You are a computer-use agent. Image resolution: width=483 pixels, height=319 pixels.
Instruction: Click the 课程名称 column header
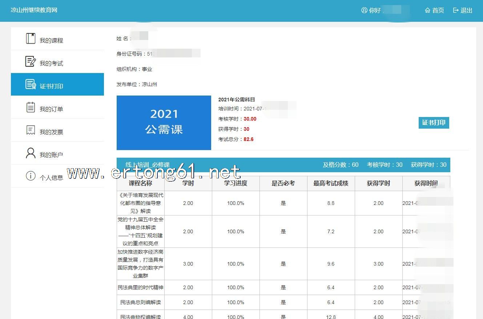(140, 183)
